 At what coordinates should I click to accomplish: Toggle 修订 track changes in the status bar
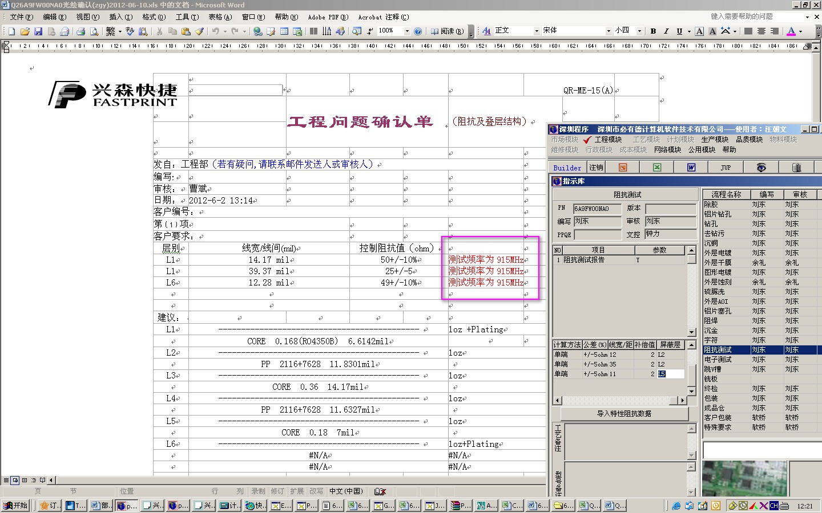pyautogui.click(x=277, y=491)
